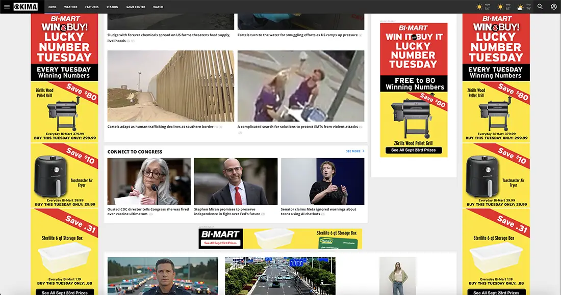Click the right Sterilite 6 qt Storage Box ad
This screenshot has height=295, width=561.
[496, 251]
